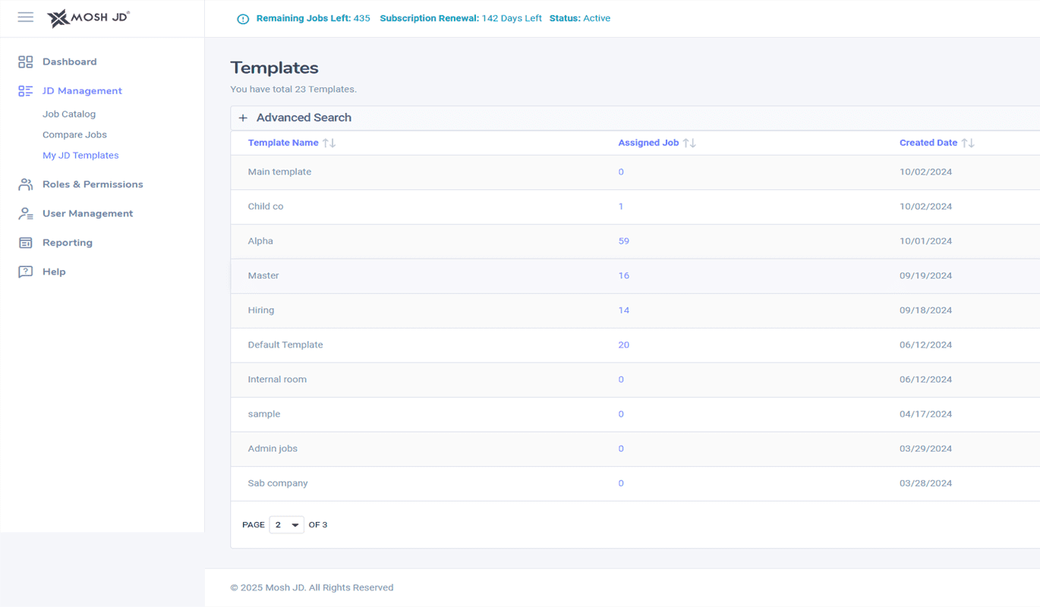Switch to Job Catalog section
The height and width of the screenshot is (607, 1040).
pyautogui.click(x=69, y=114)
